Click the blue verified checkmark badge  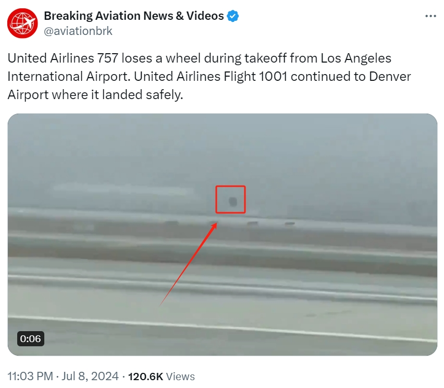(233, 16)
